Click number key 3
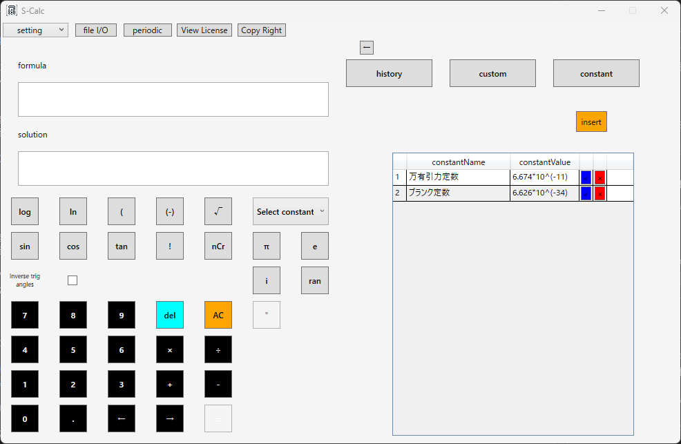 (122, 384)
